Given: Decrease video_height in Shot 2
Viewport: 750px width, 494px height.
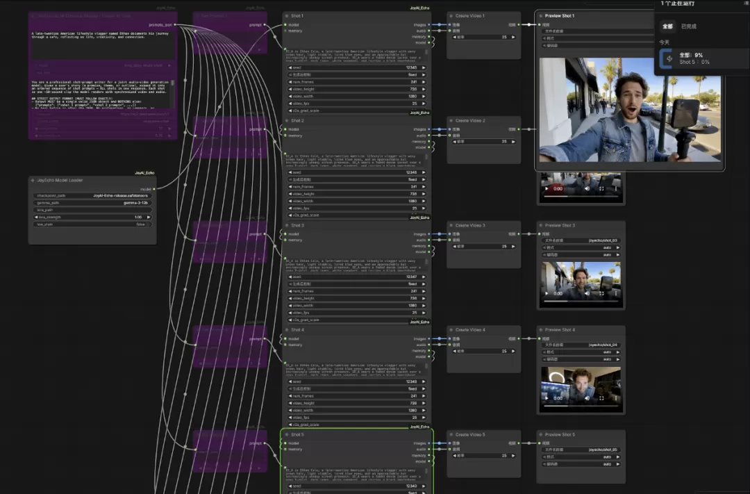Looking at the screenshot, I should pyautogui.click(x=290, y=194).
